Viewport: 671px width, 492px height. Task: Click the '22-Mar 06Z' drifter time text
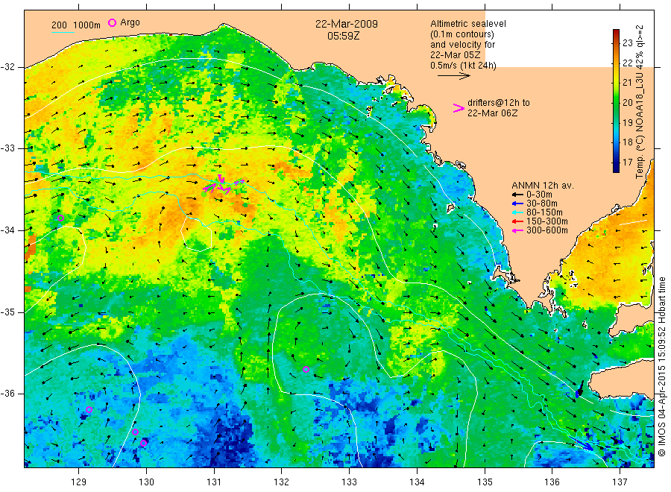pos(492,113)
